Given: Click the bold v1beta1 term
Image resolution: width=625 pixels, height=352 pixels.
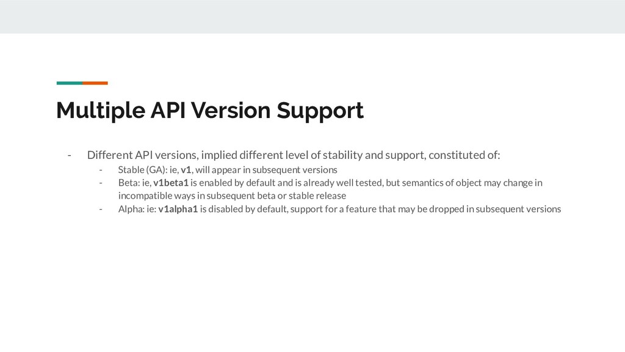Looking at the screenshot, I should coord(171,183).
